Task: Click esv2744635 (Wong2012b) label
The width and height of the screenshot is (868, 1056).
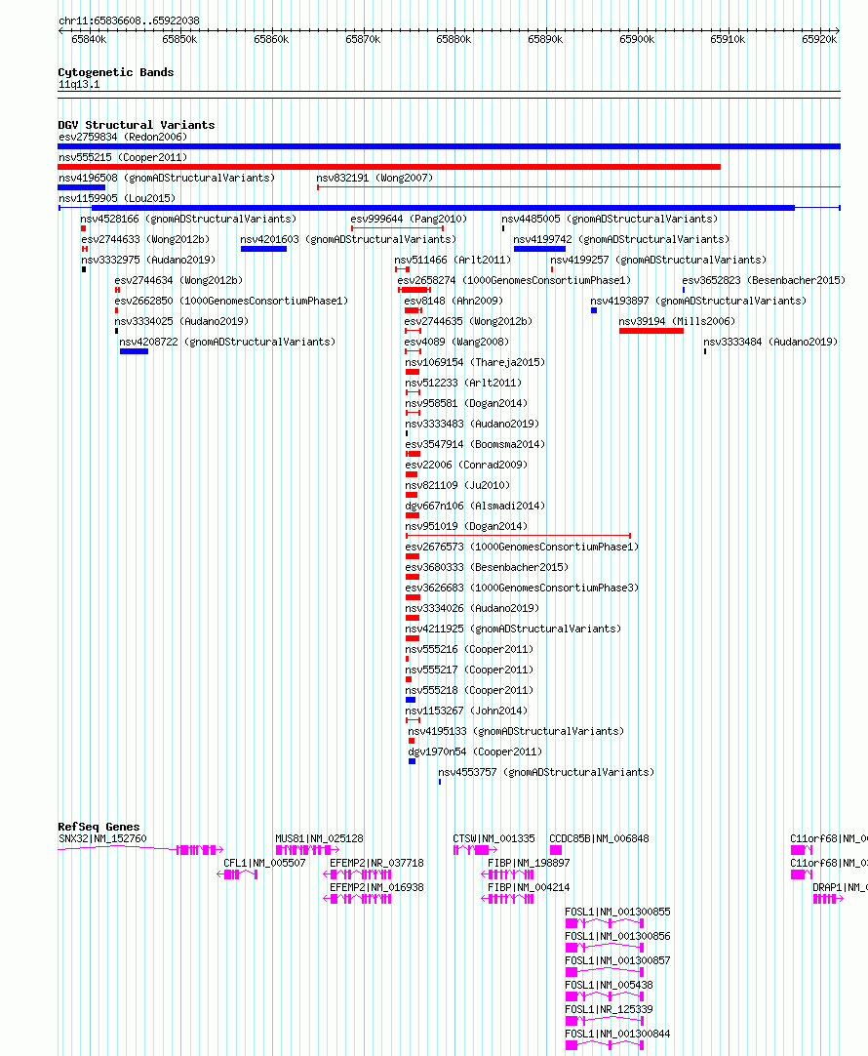Action: pos(468,321)
